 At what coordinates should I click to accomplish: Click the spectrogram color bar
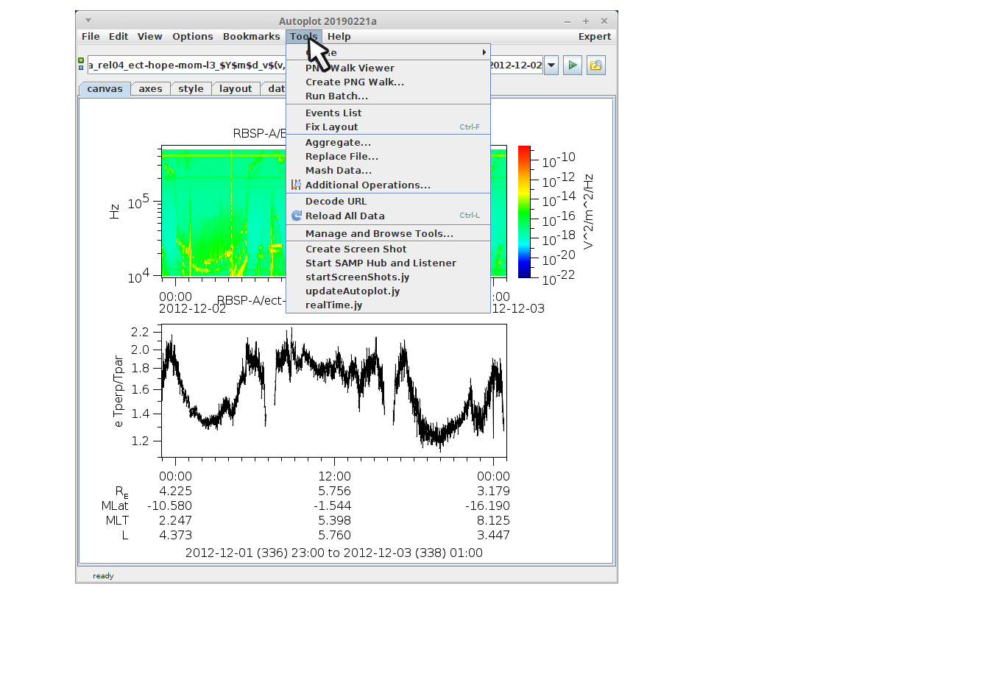pyautogui.click(x=524, y=212)
